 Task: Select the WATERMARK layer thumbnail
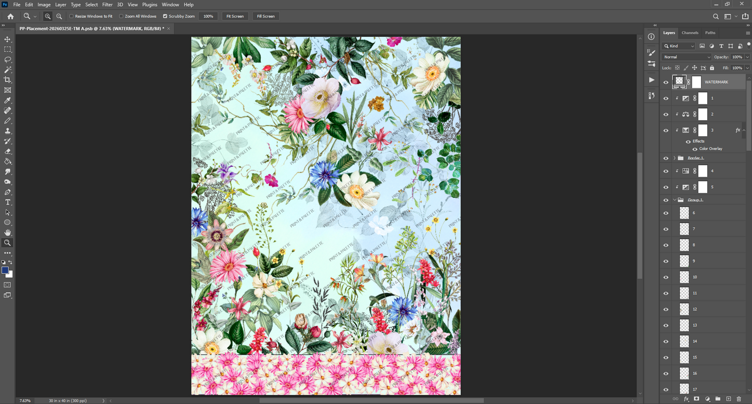click(x=679, y=81)
